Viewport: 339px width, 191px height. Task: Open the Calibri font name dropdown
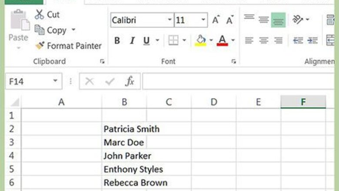(x=169, y=20)
